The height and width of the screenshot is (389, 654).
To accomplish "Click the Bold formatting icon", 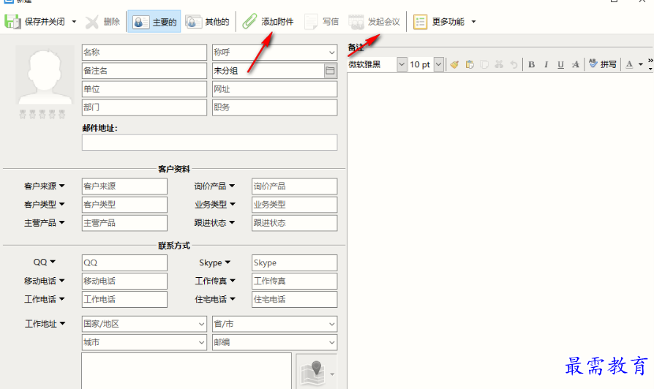I will point(532,64).
